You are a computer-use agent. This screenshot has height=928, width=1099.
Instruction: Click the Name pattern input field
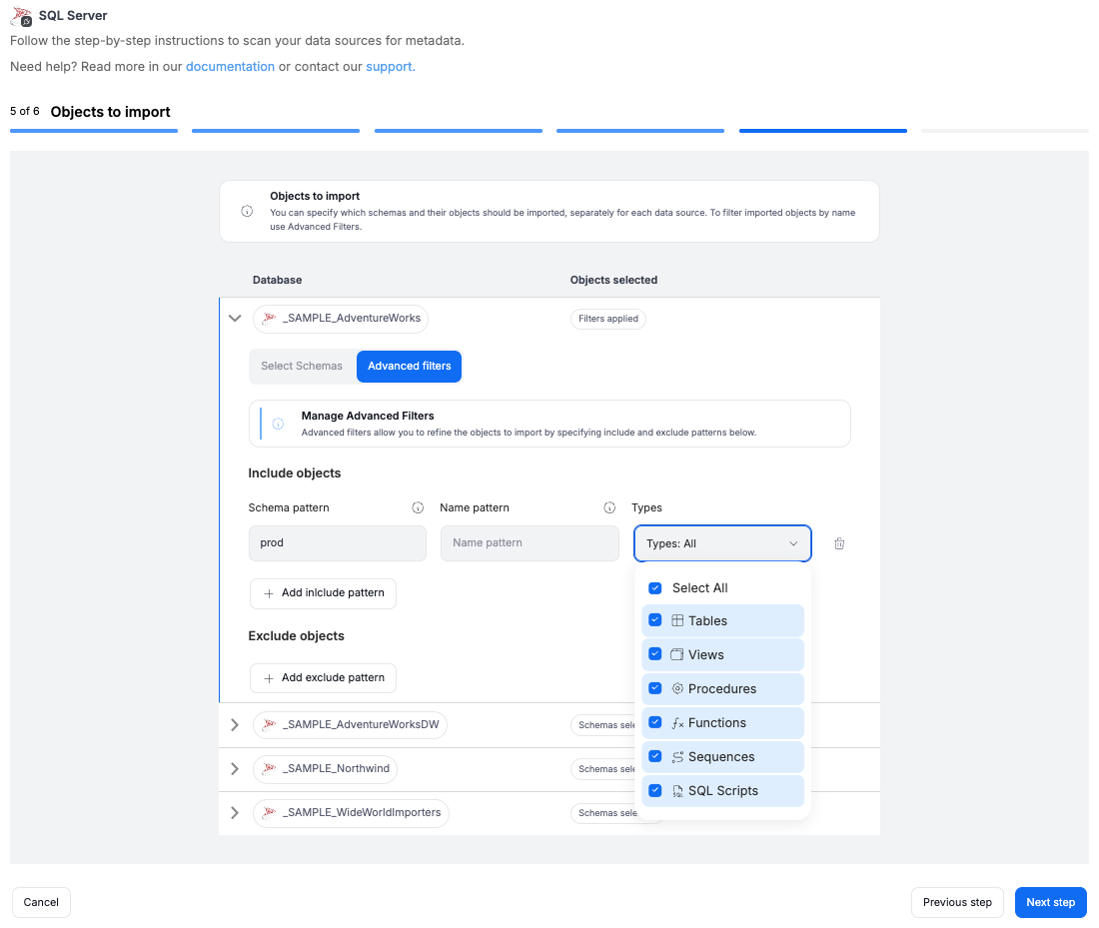point(530,543)
